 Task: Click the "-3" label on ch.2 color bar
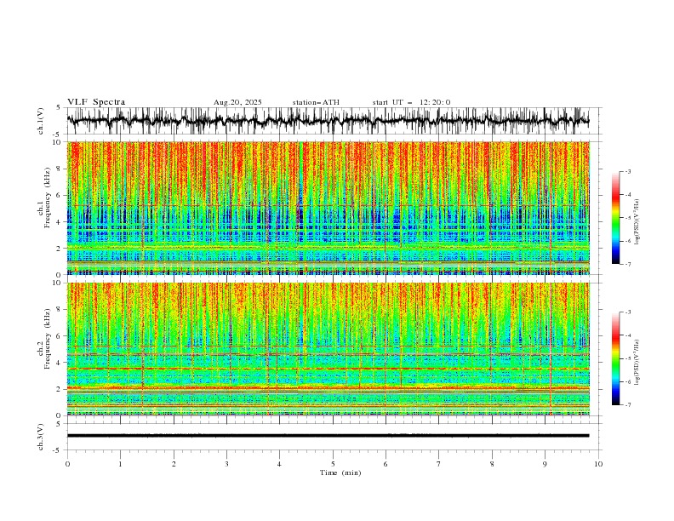point(627,312)
